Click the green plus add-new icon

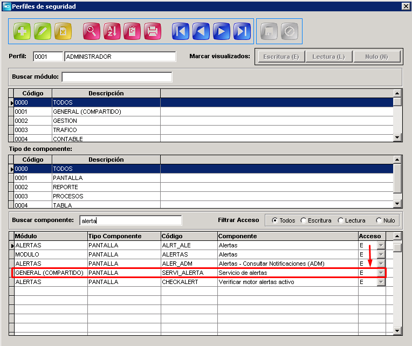tap(22, 31)
